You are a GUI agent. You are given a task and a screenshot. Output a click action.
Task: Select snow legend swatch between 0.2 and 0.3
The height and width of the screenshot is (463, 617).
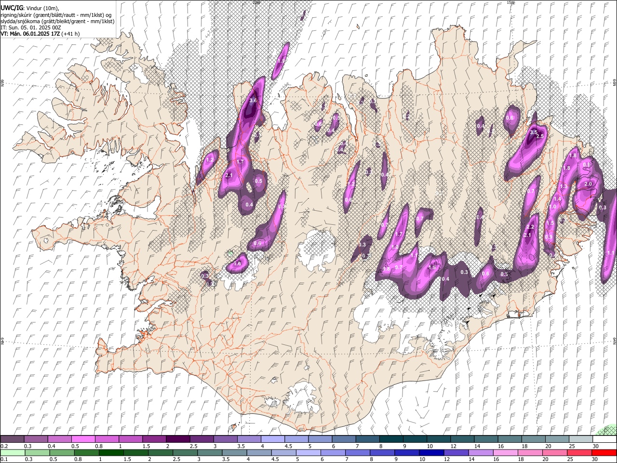pos(12,439)
